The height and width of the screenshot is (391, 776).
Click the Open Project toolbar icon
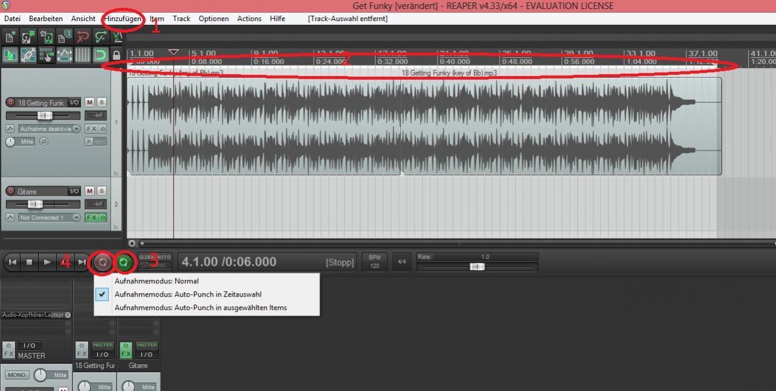(x=28, y=37)
